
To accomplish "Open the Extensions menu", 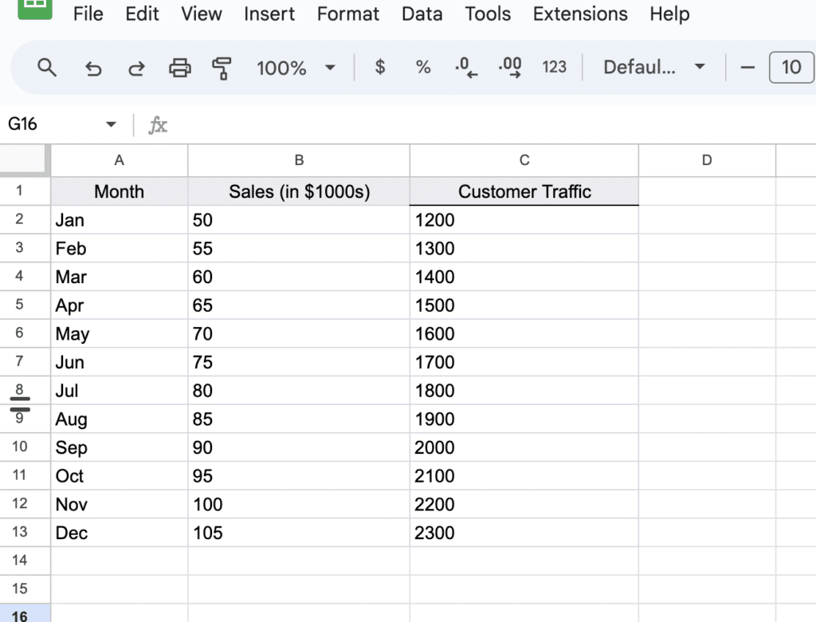I will point(580,14).
